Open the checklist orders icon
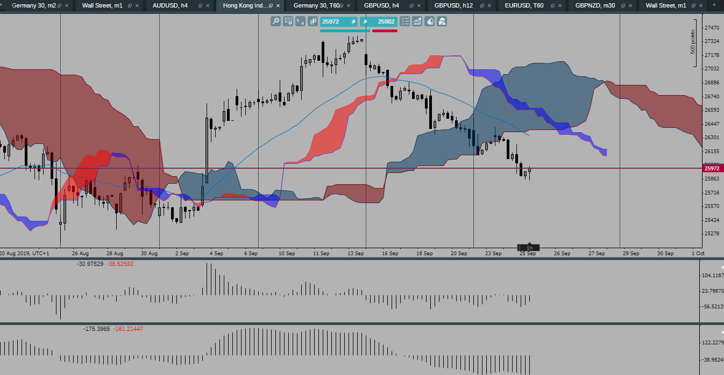This screenshot has height=375, width=724. (x=405, y=21)
